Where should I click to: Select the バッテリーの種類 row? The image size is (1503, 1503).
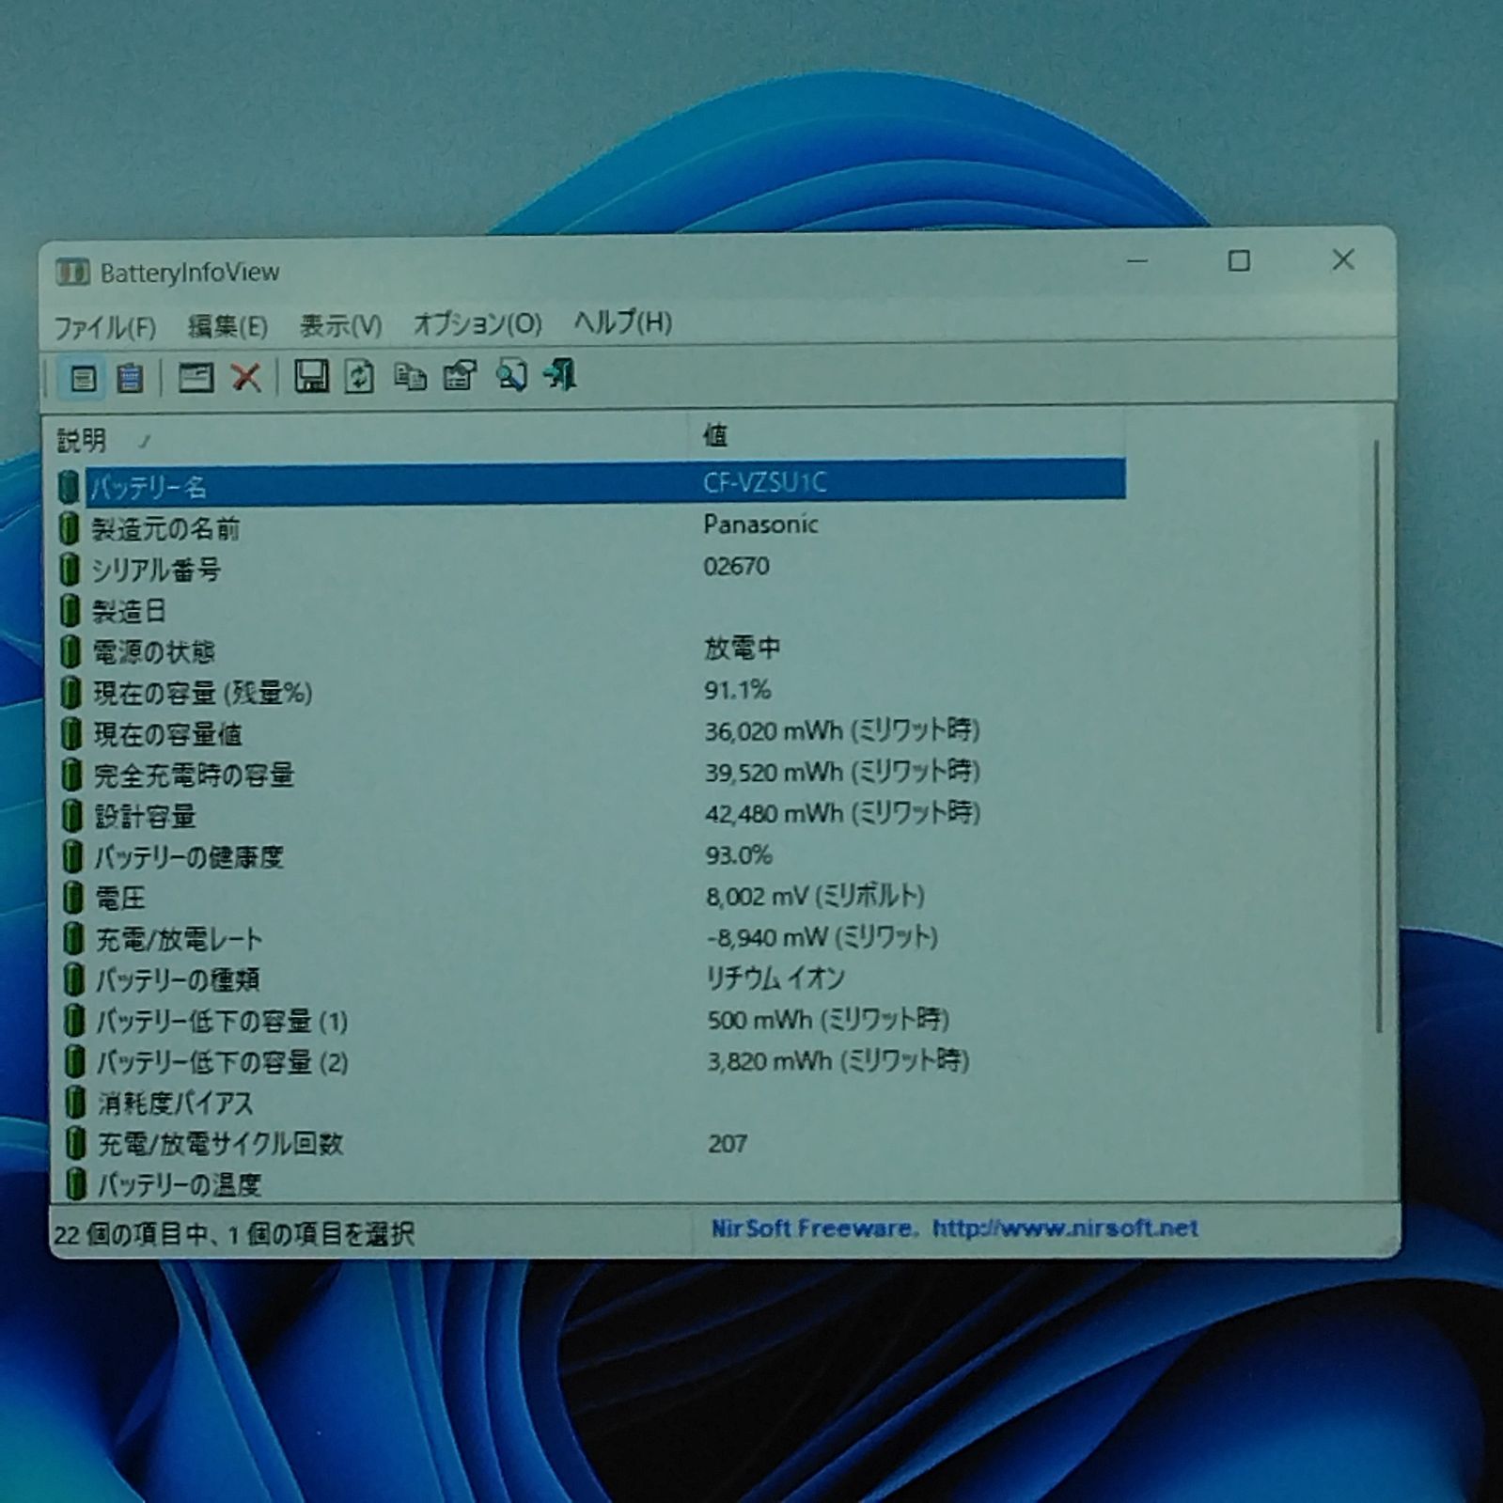pos(592,979)
